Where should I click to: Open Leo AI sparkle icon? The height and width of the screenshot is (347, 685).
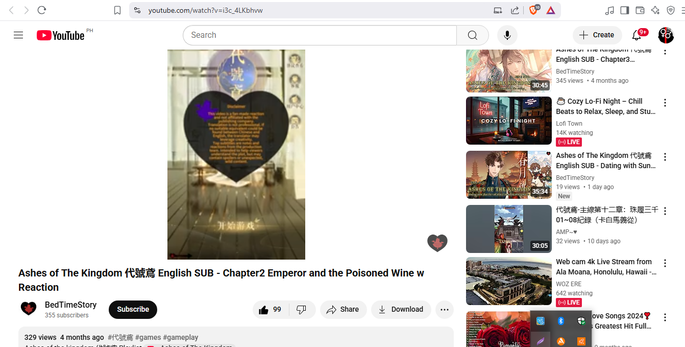click(x=655, y=10)
